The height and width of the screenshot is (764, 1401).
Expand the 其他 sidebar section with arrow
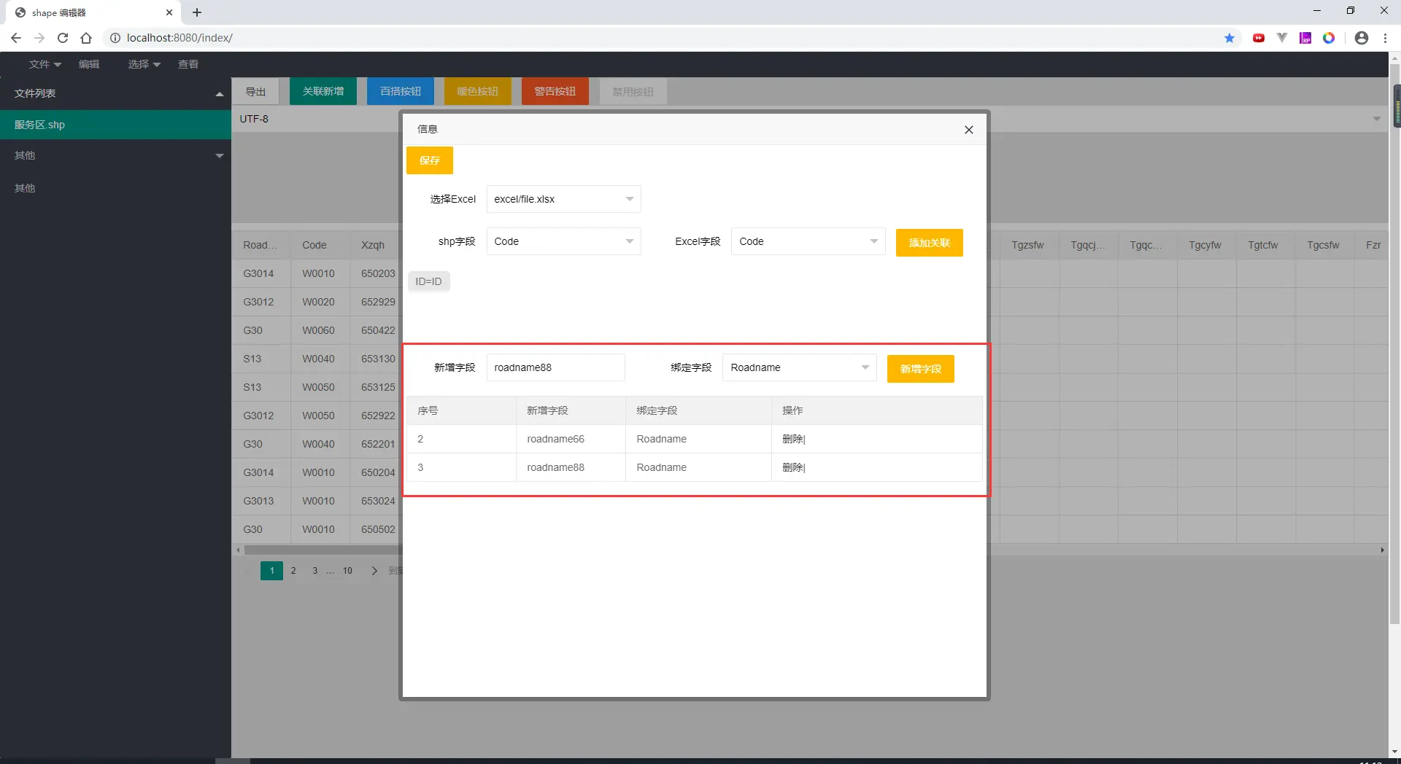pyautogui.click(x=219, y=156)
